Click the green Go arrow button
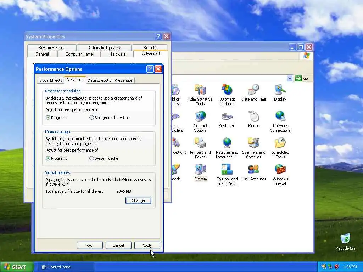This screenshot has width=363, height=272. coord(298,78)
